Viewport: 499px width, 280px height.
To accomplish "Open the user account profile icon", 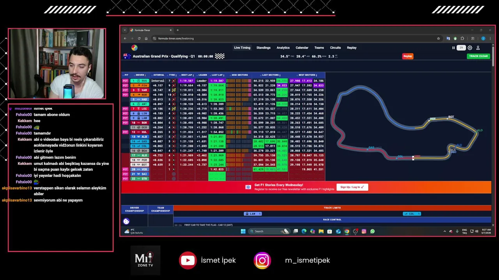I will tap(478, 48).
